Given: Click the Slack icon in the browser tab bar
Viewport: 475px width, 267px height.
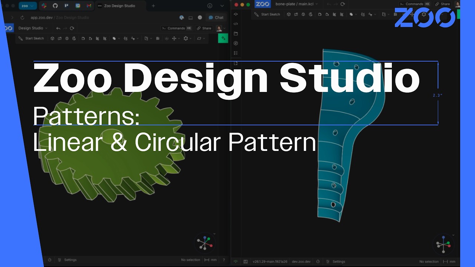Looking at the screenshot, I should 44,6.
